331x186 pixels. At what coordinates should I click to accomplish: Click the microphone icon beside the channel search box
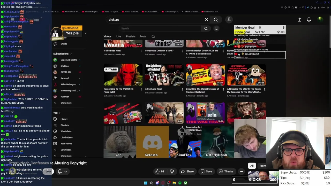pyautogui.click(x=216, y=28)
